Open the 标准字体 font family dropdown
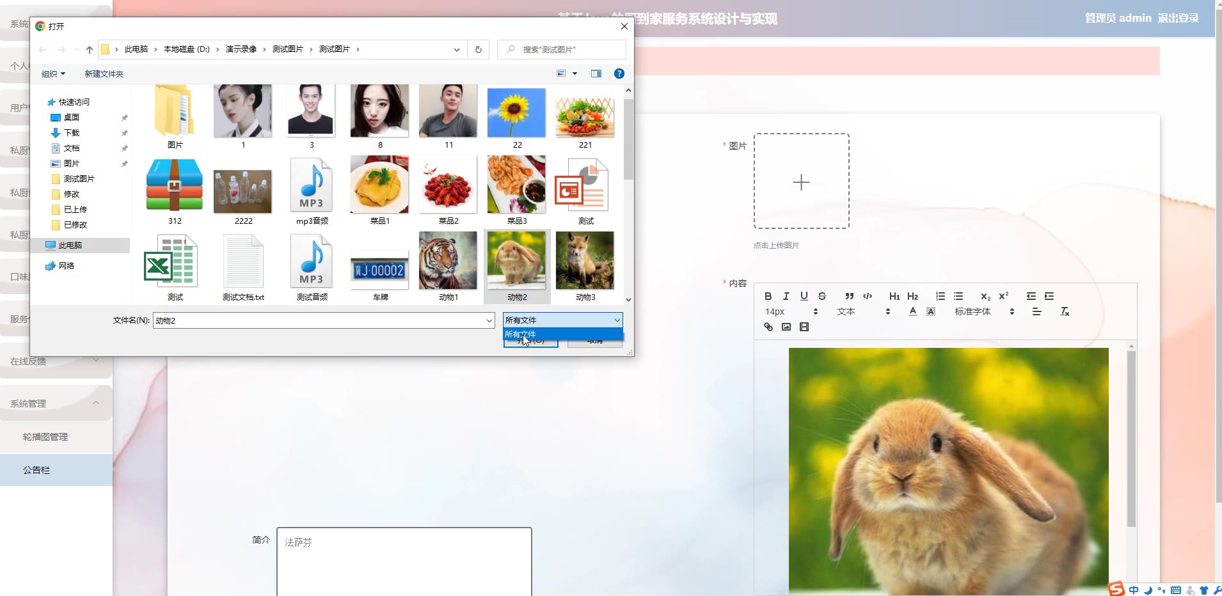Image resolution: width=1222 pixels, height=596 pixels. (984, 311)
